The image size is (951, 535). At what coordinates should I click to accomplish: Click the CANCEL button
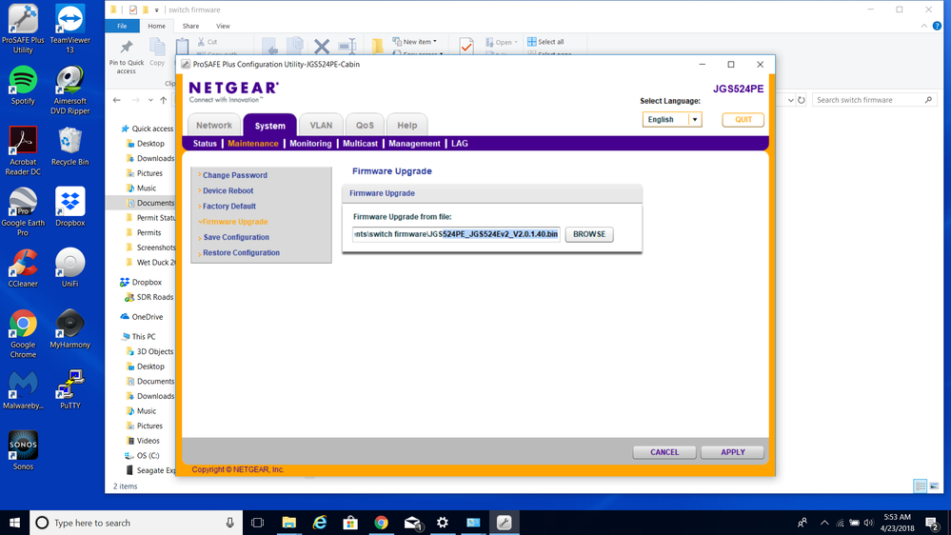pos(664,452)
